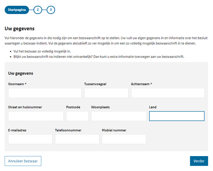
Task: Click the 'Voornaam *' label
Action: point(17,84)
